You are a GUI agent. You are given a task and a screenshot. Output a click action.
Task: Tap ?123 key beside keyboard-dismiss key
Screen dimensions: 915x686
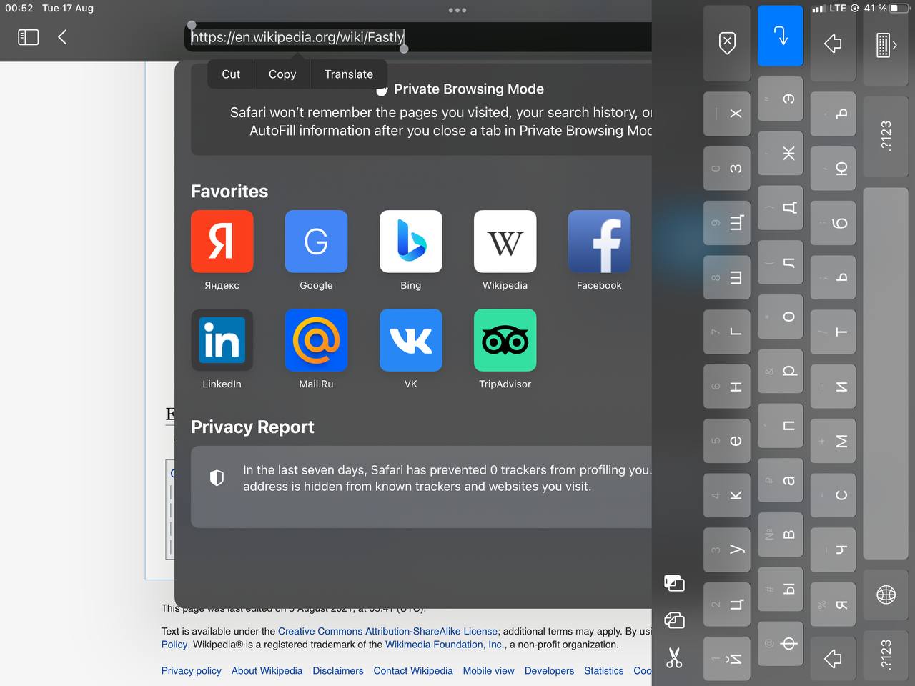pos(886,136)
